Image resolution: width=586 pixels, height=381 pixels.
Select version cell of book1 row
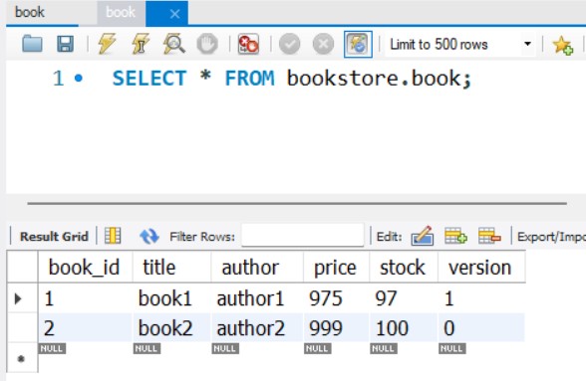(481, 298)
